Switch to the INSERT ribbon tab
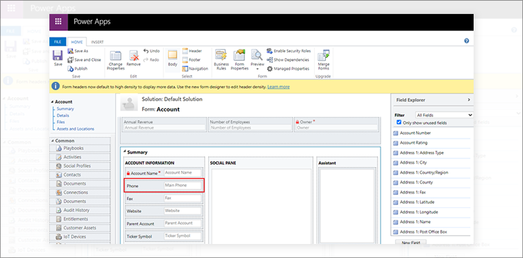This screenshot has width=523, height=258. pos(97,42)
